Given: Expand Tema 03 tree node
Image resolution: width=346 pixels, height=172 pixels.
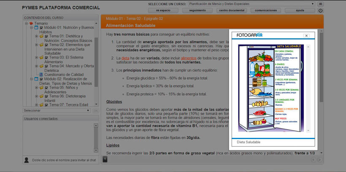Looking at the screenshot, I should point(36,57).
